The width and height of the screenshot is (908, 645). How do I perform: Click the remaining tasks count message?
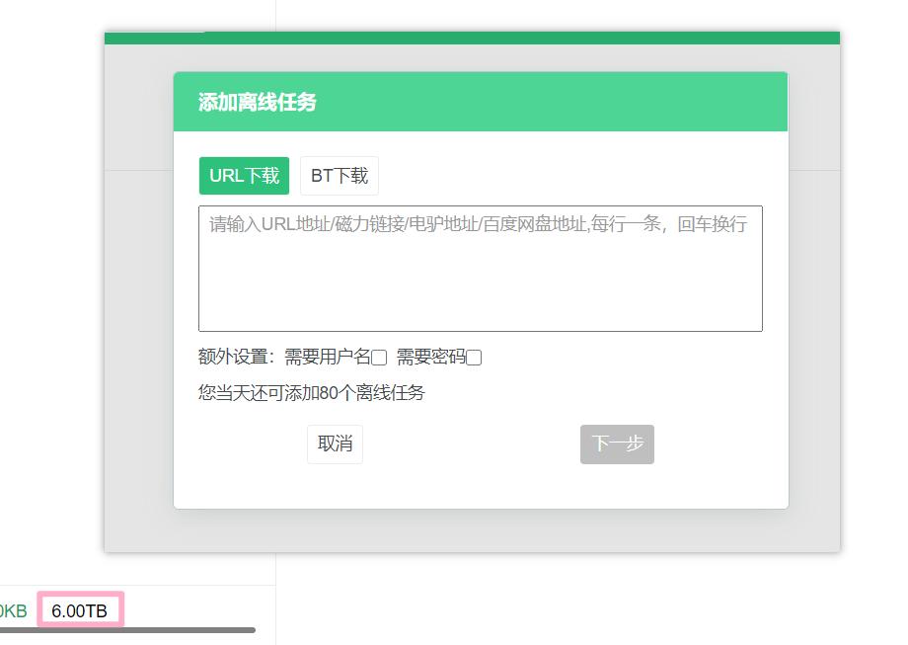(313, 392)
